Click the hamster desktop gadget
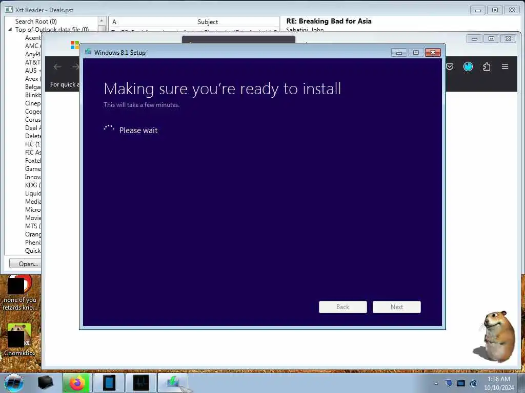Viewport: 525px width, 393px height. click(x=495, y=337)
